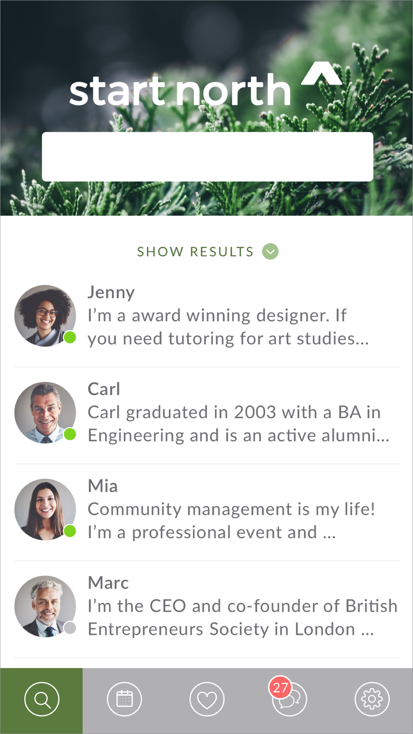Open the settings gear icon
This screenshot has height=734, width=413.
click(x=372, y=699)
